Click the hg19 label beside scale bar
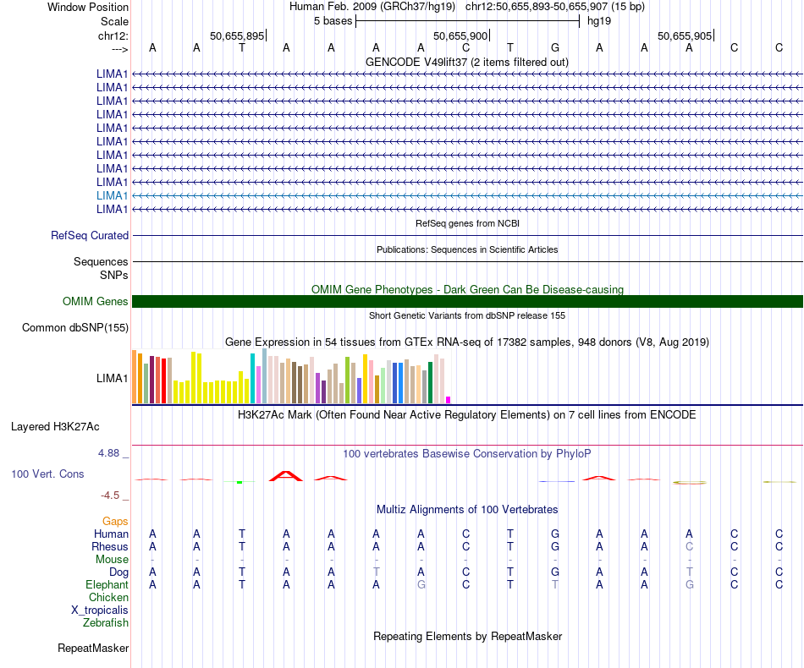Viewport: 804px width, 668px height. pos(599,21)
